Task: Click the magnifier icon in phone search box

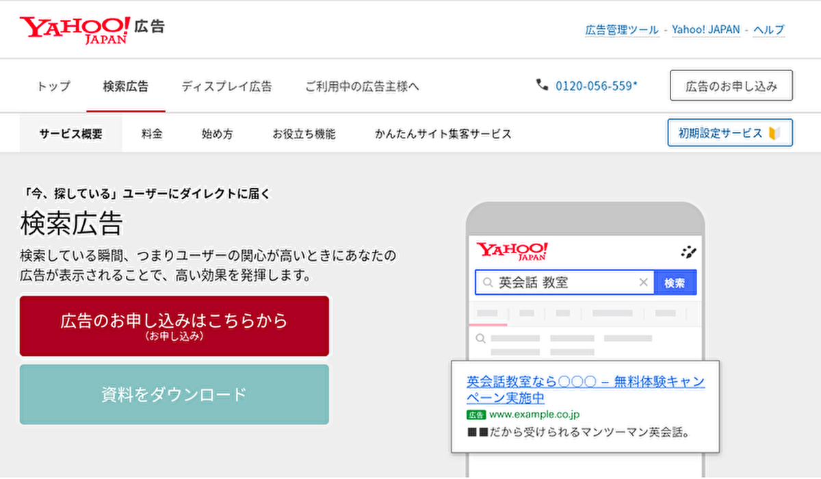Action: click(487, 283)
